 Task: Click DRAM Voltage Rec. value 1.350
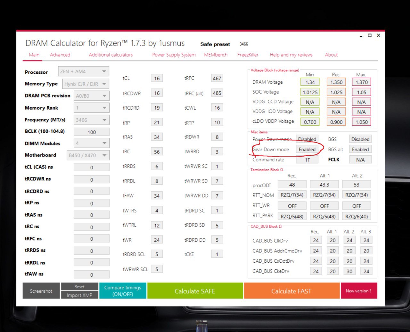pyautogui.click(x=336, y=82)
